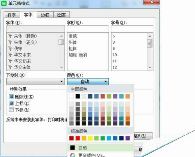195x157 pixels.
Task: Click the font list scroll down arrow
Action: [62, 67]
